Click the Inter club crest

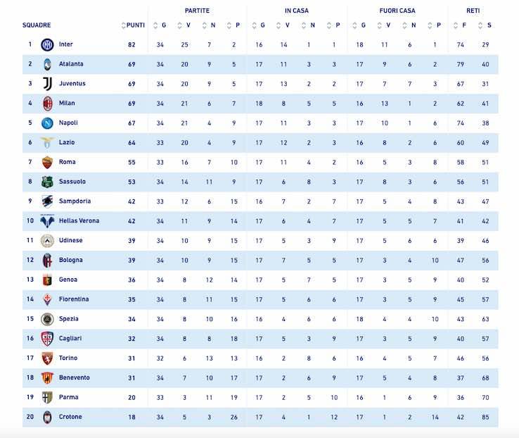pos(47,44)
